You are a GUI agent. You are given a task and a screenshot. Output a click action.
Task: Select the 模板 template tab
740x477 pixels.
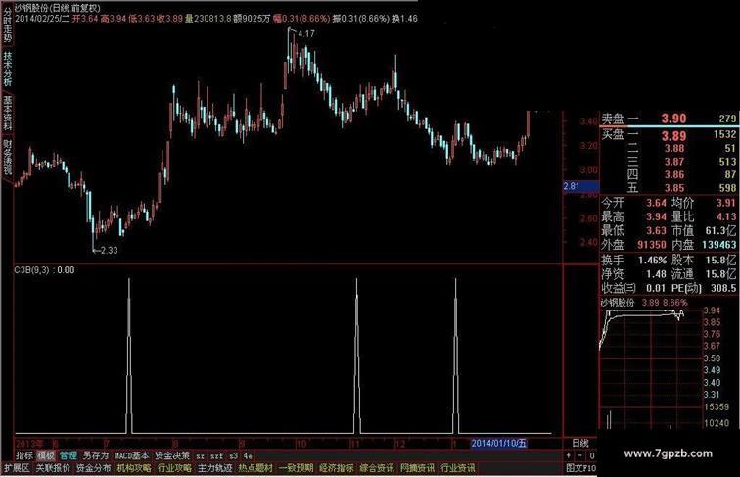click(46, 455)
